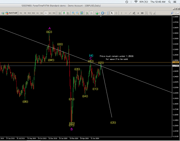Open the add indicators button
Viewport: 180px width, 141px height.
97,13
